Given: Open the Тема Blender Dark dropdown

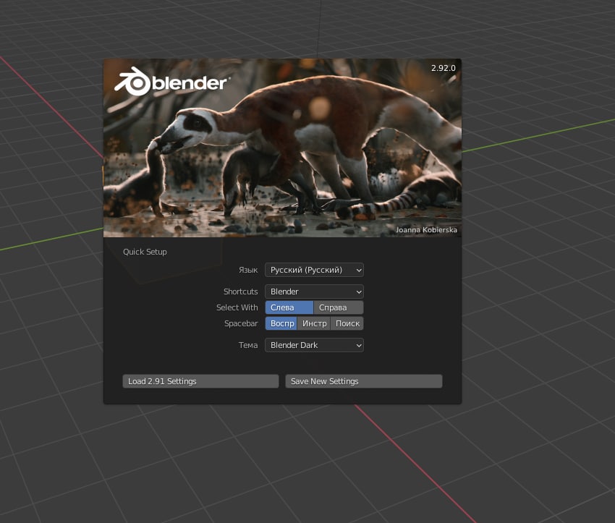Looking at the screenshot, I should coord(314,345).
